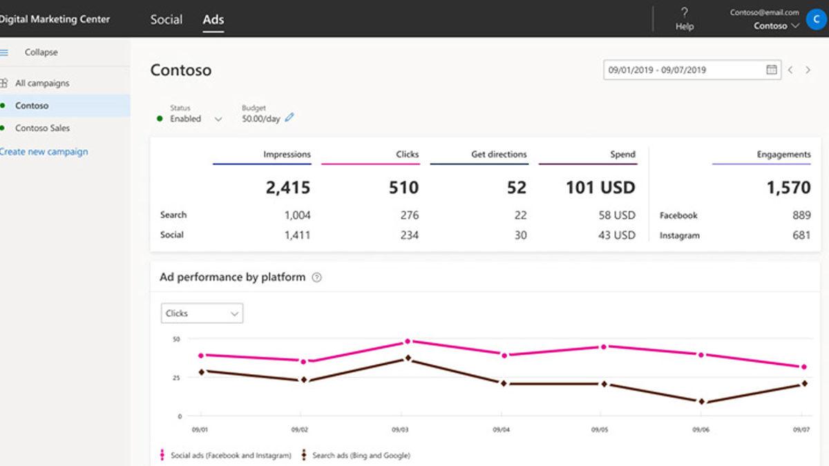Select the Ads tab
Screen dimensions: 829x466
pos(213,19)
